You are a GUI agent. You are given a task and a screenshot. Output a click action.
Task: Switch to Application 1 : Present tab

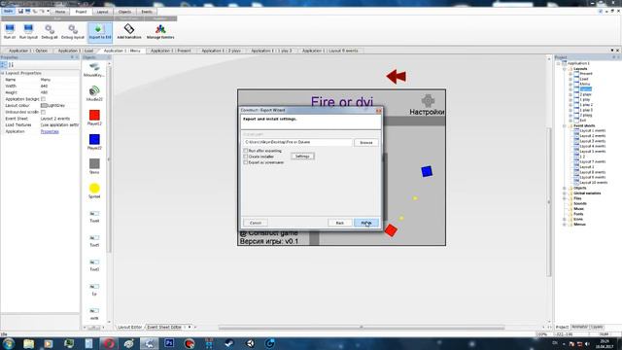[171, 51]
